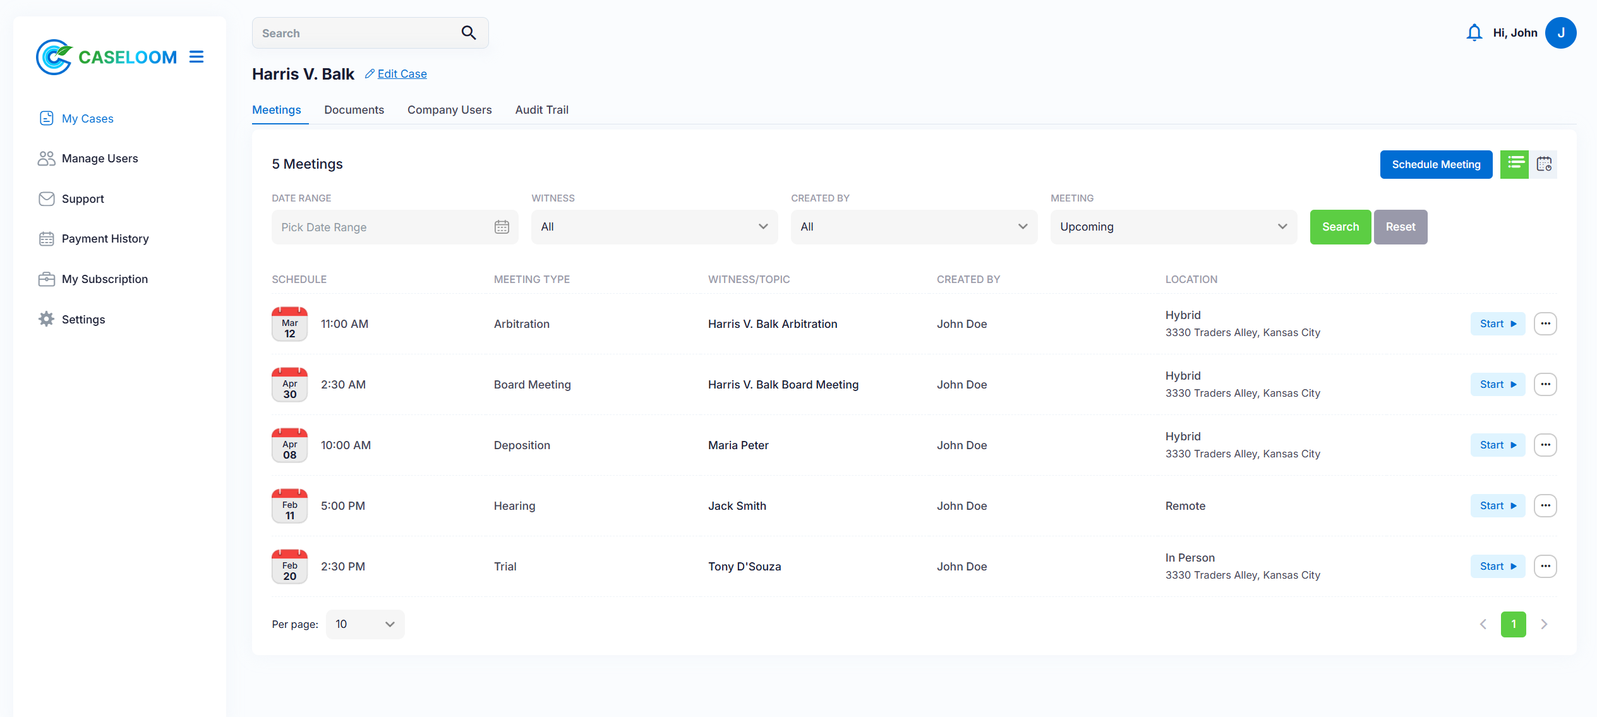The width and height of the screenshot is (1597, 717).
Task: Switch to list view of meetings
Action: [x=1514, y=164]
